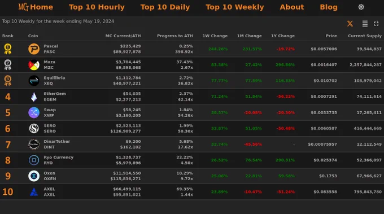Click the Swap XWP coin logo
The width and height of the screenshot is (384, 214).
coord(34,112)
